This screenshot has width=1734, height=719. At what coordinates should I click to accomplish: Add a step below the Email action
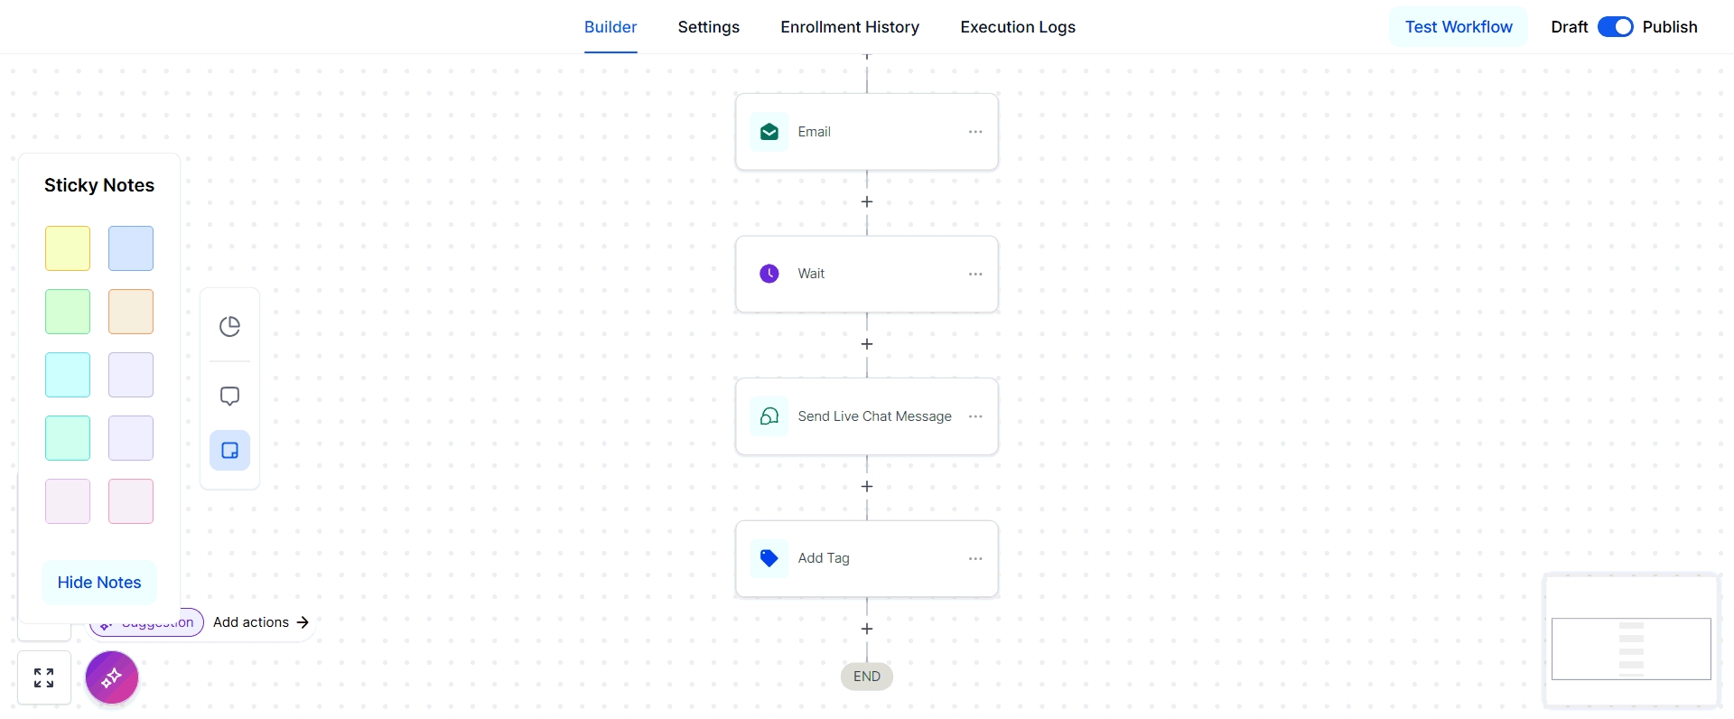(x=867, y=202)
